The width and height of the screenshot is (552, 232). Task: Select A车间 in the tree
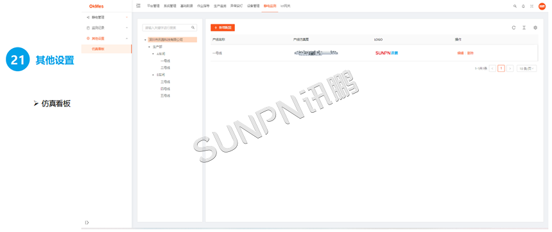point(161,54)
